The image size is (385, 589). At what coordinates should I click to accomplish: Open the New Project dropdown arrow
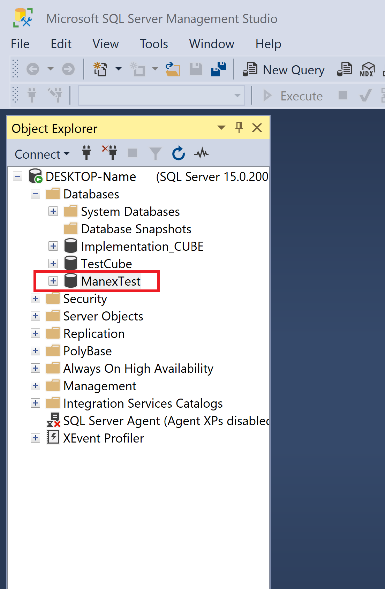119,69
